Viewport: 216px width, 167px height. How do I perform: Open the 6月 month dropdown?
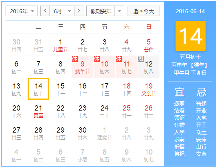62,11
